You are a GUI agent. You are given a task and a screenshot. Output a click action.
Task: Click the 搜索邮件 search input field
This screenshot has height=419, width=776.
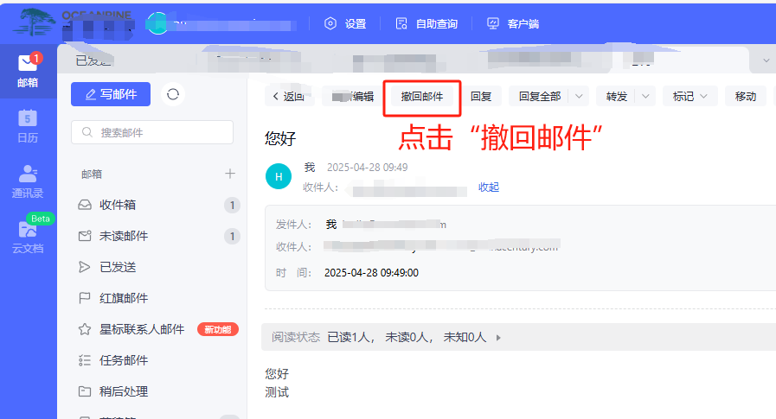(152, 132)
